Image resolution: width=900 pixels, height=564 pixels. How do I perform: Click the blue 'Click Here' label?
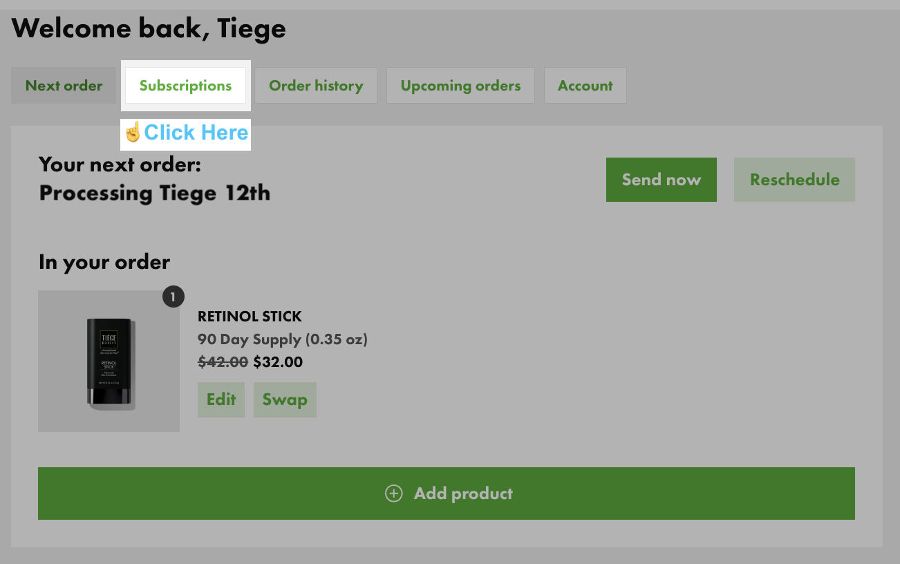click(196, 132)
